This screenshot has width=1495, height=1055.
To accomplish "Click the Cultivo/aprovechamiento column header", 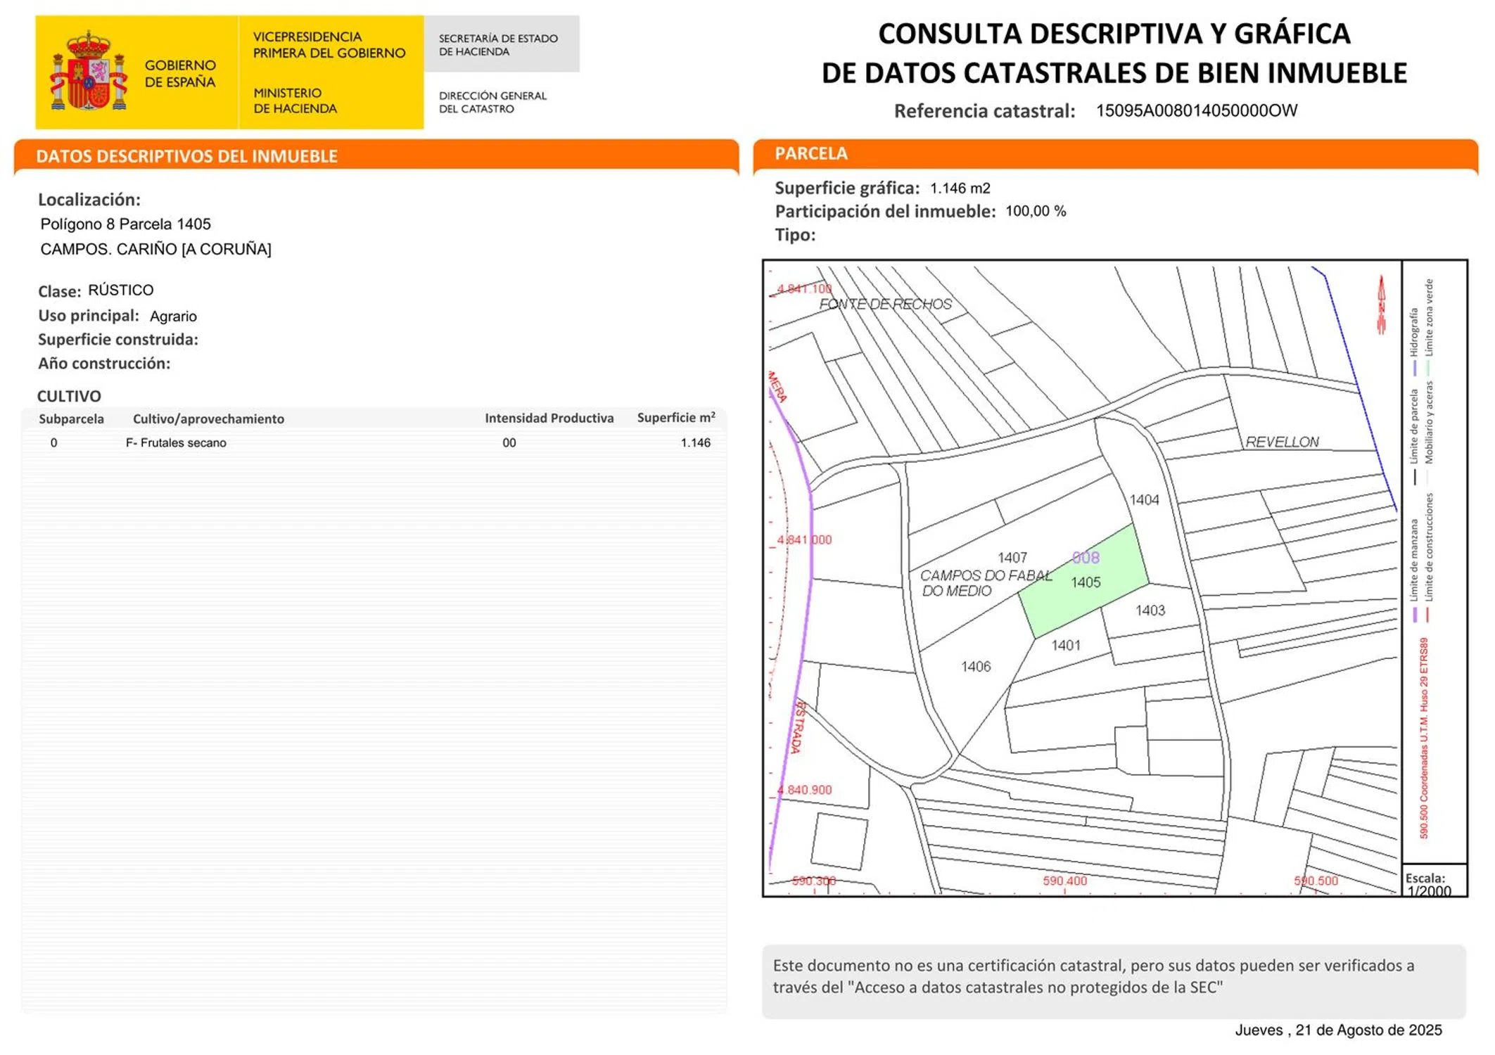I will (x=208, y=419).
